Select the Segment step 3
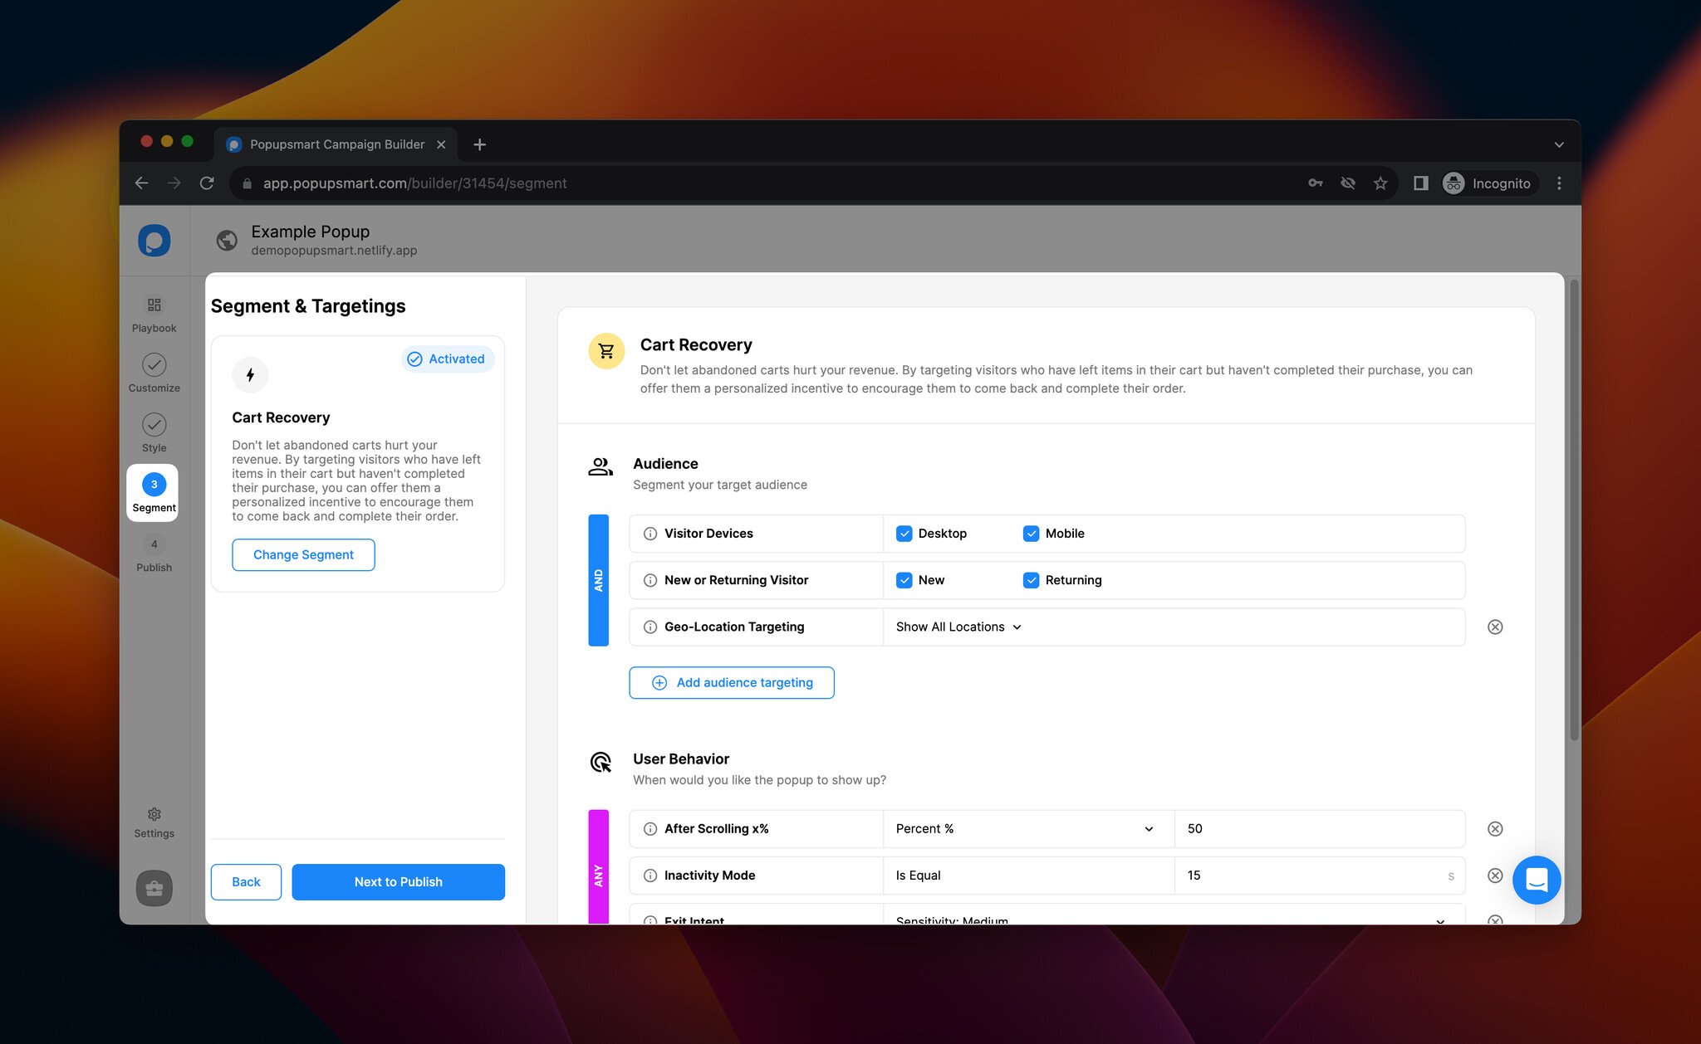This screenshot has width=1701, height=1044. (x=154, y=493)
